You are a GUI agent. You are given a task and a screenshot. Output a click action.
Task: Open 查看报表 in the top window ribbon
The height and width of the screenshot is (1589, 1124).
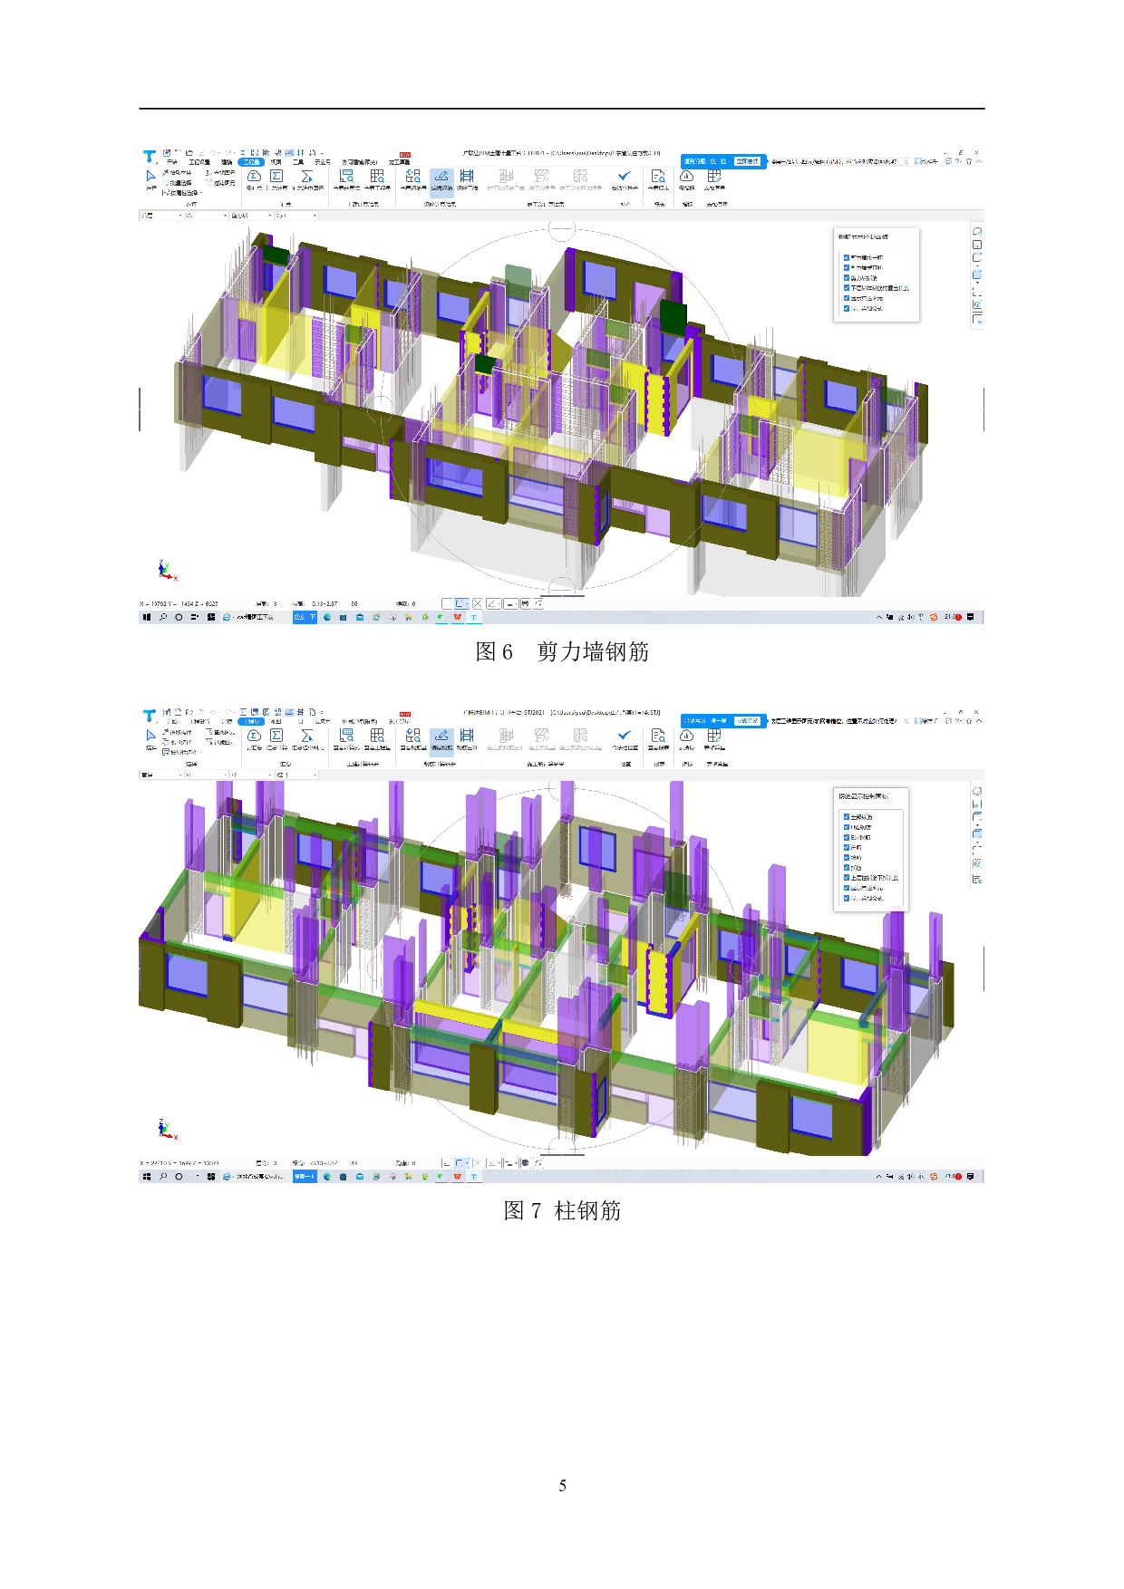[x=658, y=177]
